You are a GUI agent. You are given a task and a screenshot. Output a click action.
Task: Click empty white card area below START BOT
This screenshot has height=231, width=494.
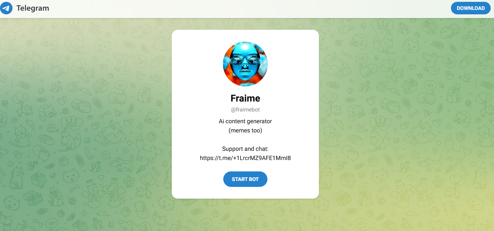coord(245,193)
